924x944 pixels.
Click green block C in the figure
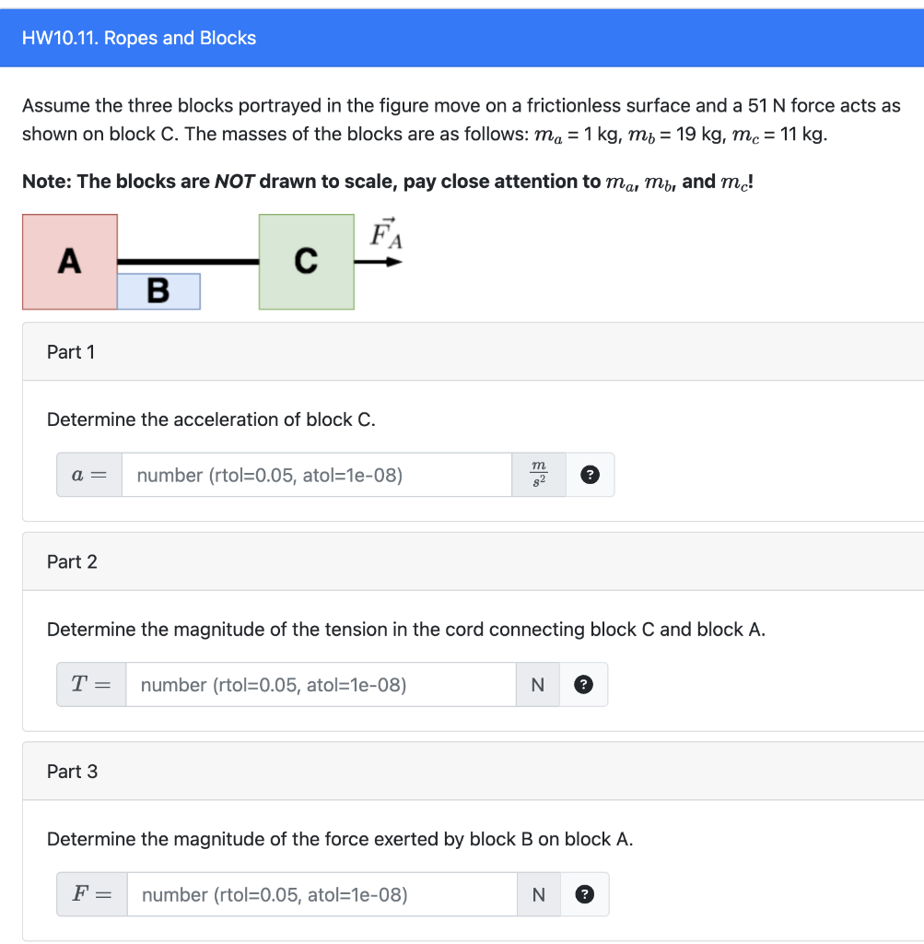tap(307, 262)
